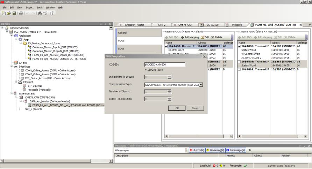Collapse the IO_Device_Generated_Items folder
The image size is (312, 169).
click(x=20, y=43)
